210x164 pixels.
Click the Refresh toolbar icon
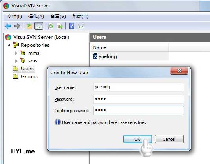point(51,26)
